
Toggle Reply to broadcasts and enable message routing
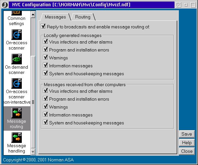(x=43, y=26)
